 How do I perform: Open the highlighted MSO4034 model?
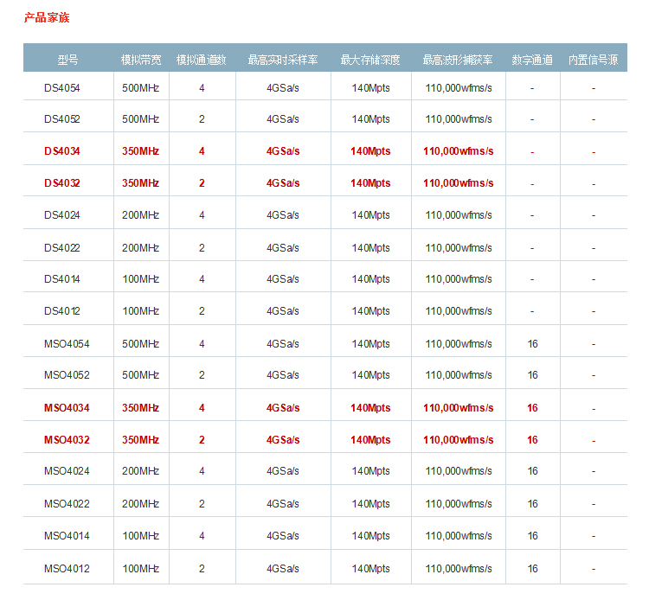pyautogui.click(x=67, y=408)
